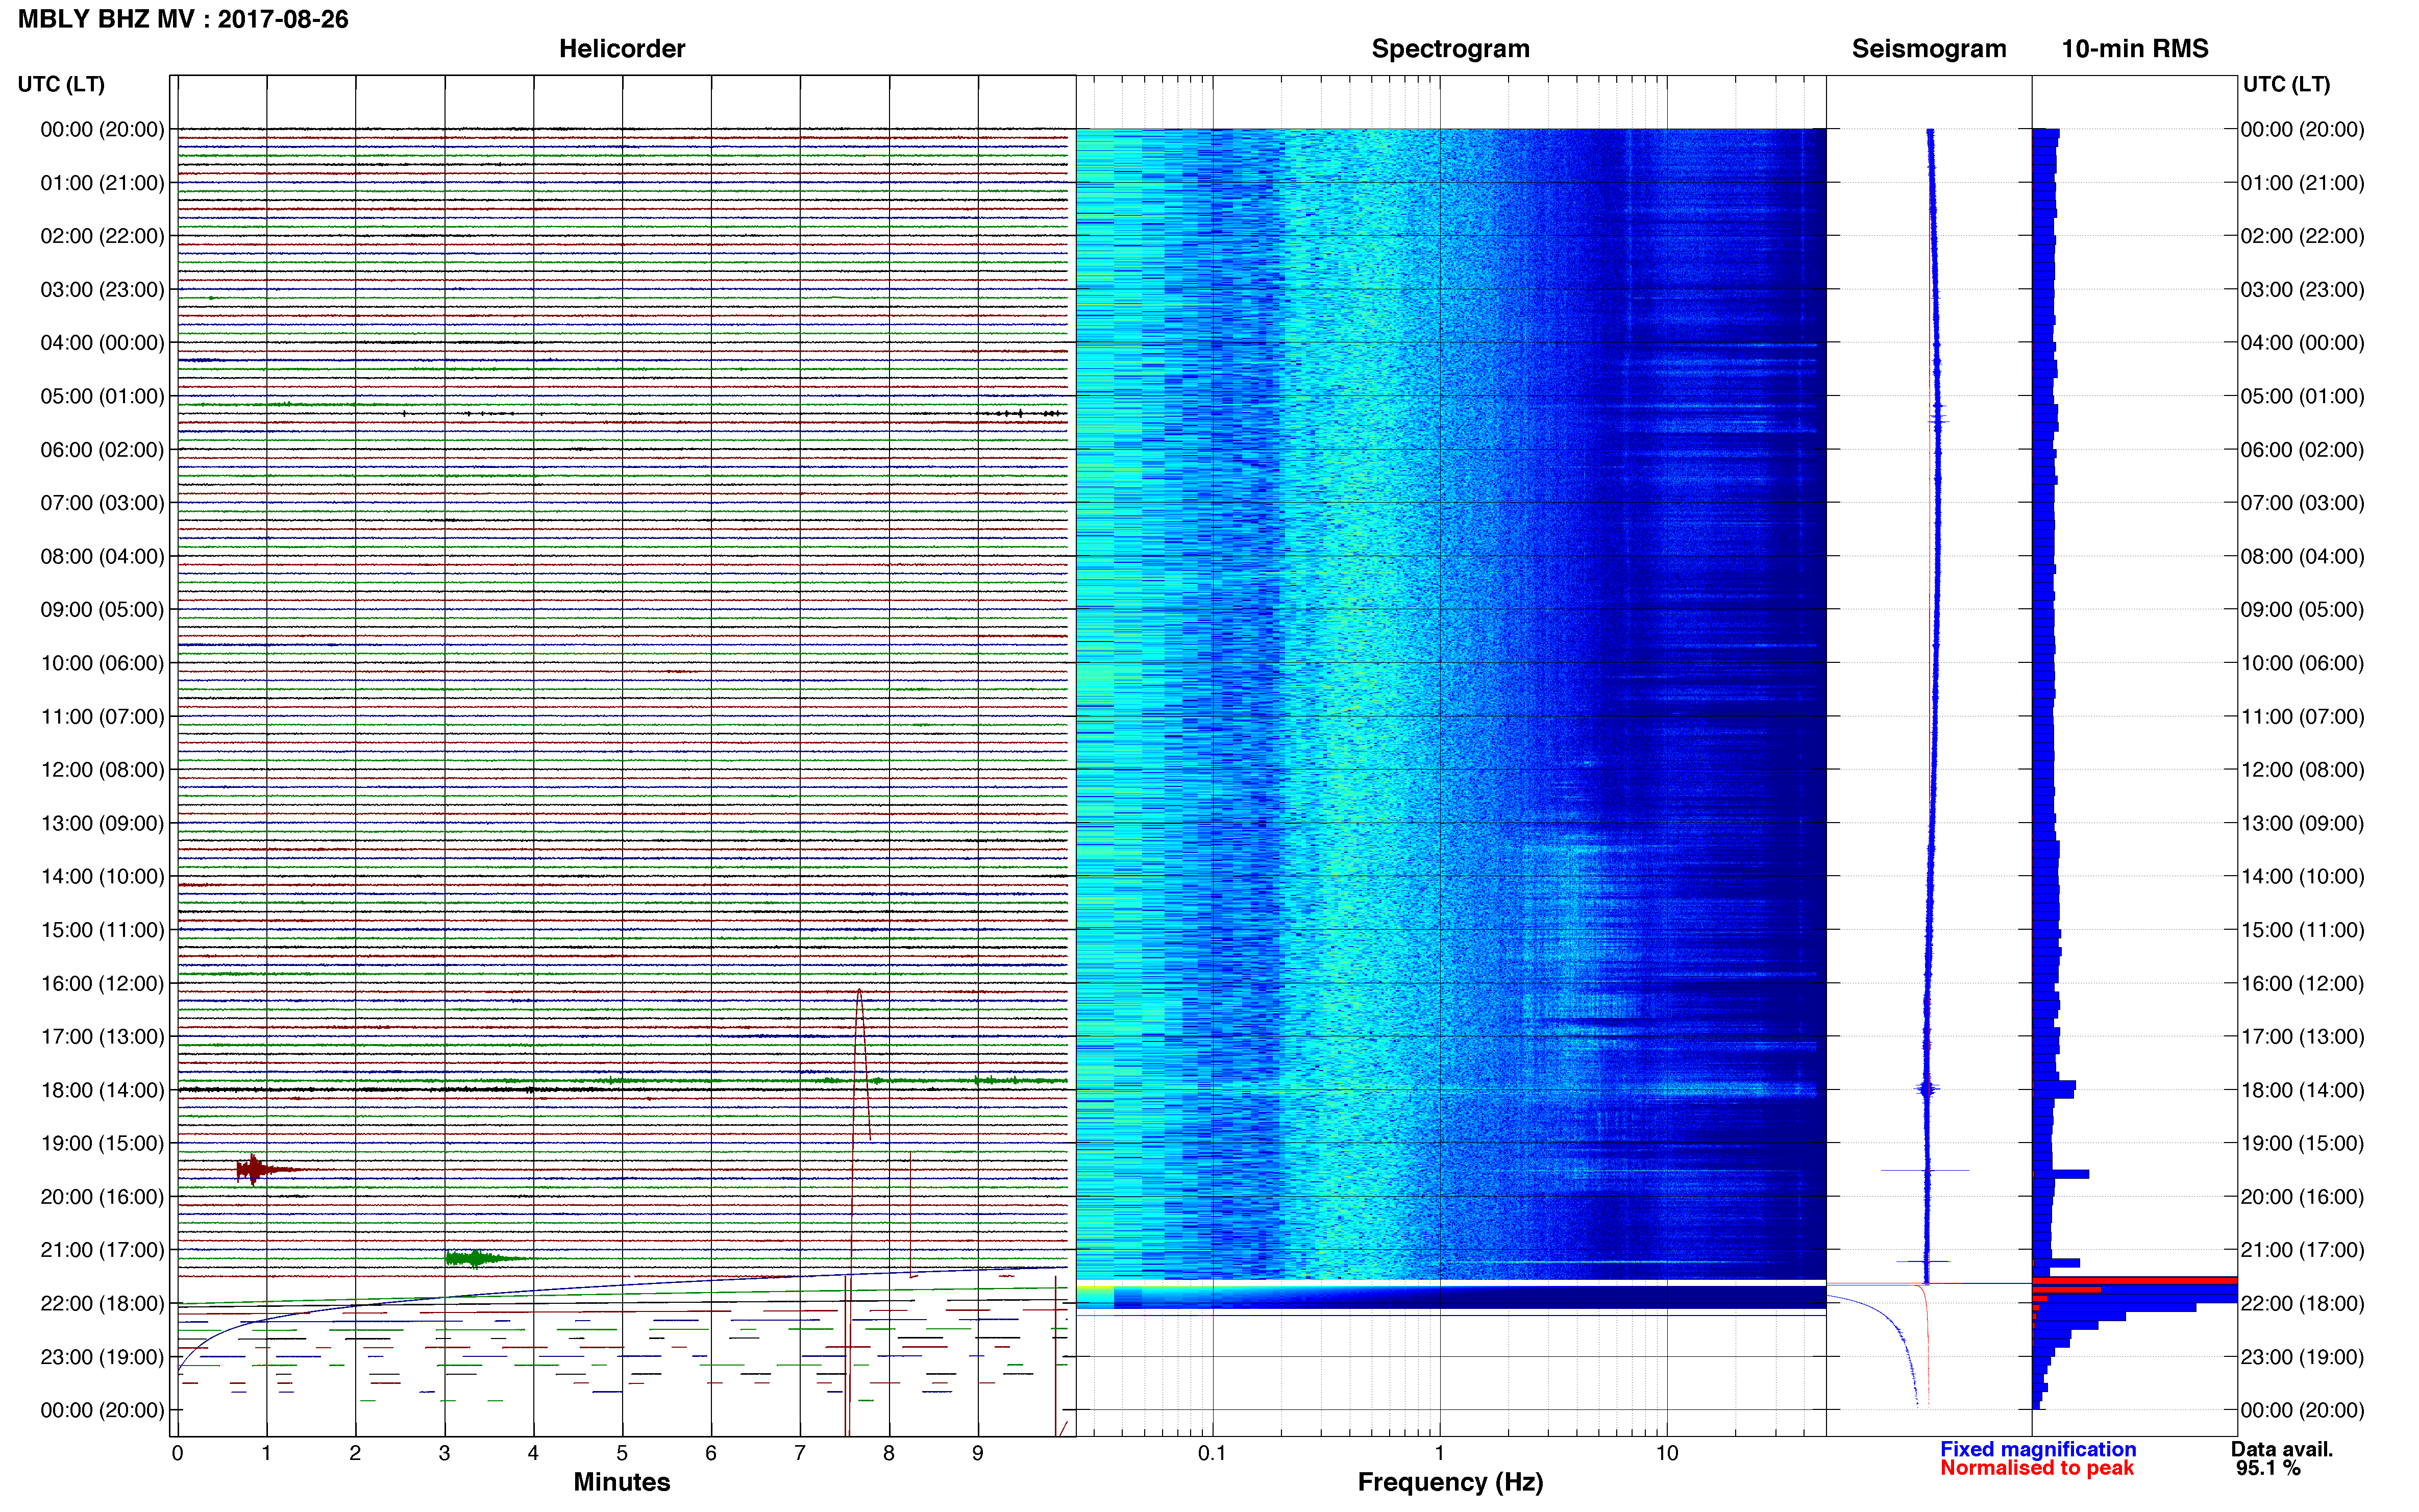The image size is (2419, 1512).
Task: Click right time label '06:00 (02:00)'
Action: pyautogui.click(x=2302, y=450)
